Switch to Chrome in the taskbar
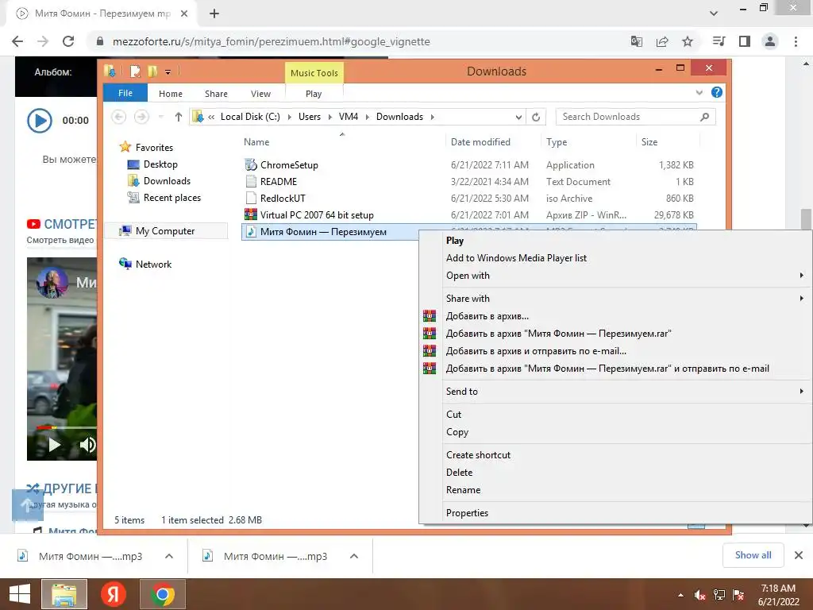813x610 pixels. click(x=163, y=594)
